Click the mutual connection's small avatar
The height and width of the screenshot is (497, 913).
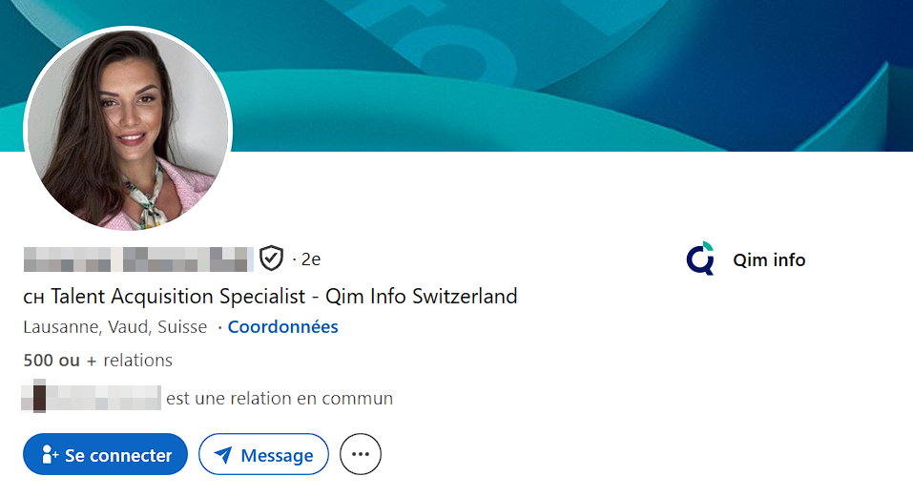coord(39,397)
